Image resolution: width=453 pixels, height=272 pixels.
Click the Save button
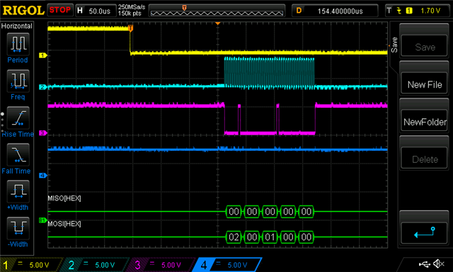425,46
